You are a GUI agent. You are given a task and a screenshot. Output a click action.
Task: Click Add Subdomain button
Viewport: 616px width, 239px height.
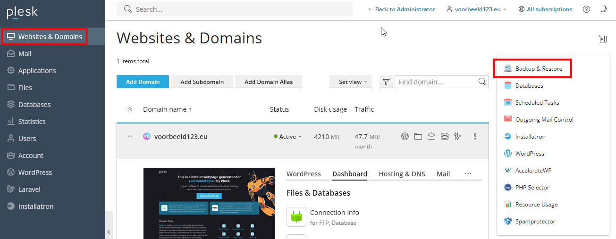[x=202, y=82]
